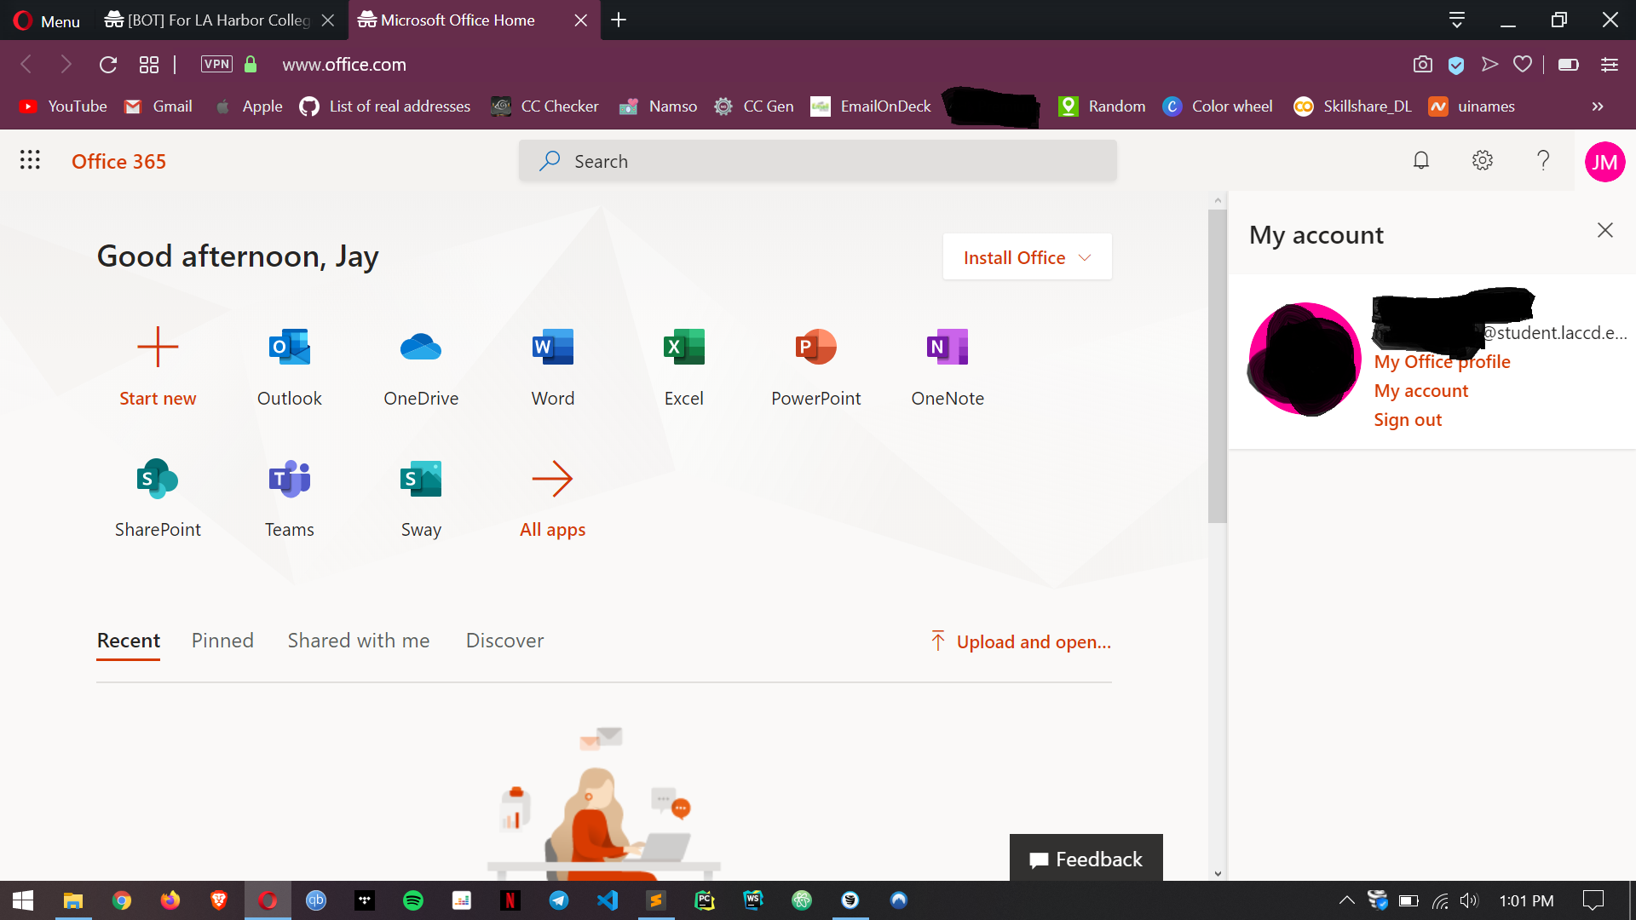Show hidden system tray icons
Image resolution: width=1636 pixels, height=920 pixels.
(1346, 900)
